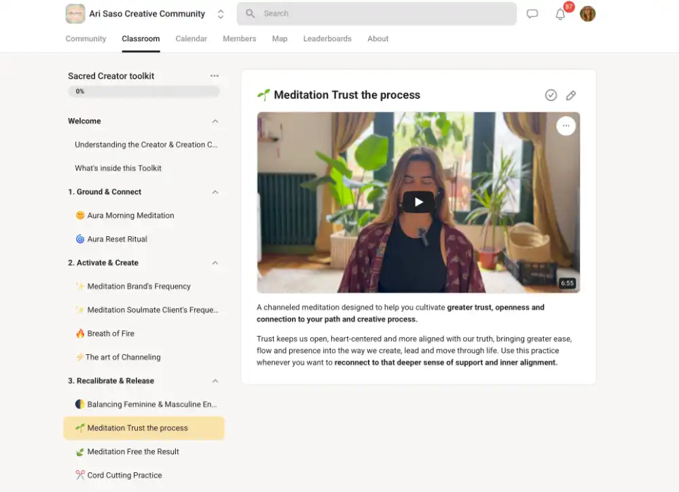Collapse the 1. Ground & Connect section
Image resolution: width=679 pixels, height=492 pixels.
tap(215, 192)
